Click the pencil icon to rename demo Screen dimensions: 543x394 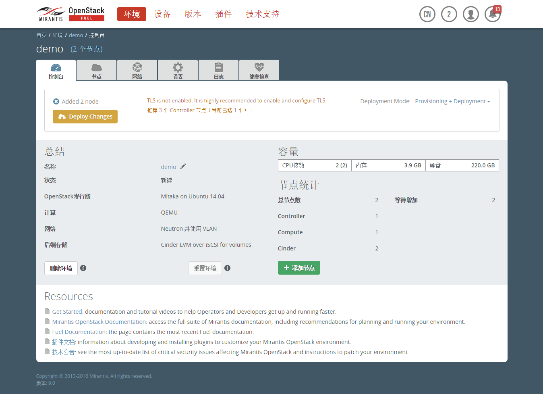pyautogui.click(x=183, y=166)
